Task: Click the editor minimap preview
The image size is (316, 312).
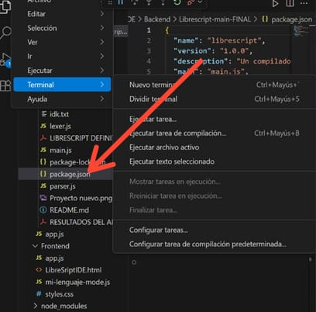Action: (301, 30)
